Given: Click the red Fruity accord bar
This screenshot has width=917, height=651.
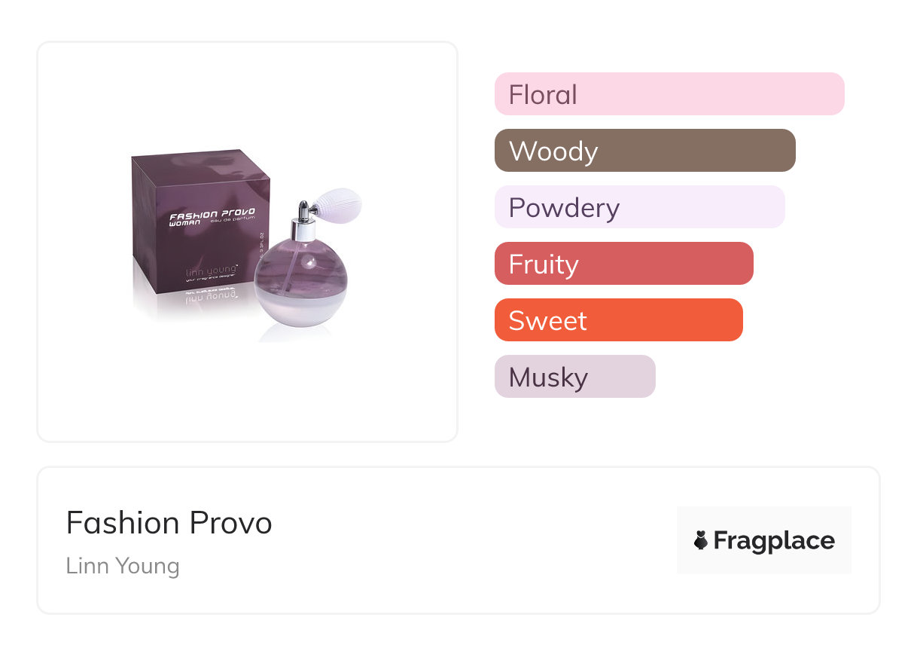Looking at the screenshot, I should (623, 264).
